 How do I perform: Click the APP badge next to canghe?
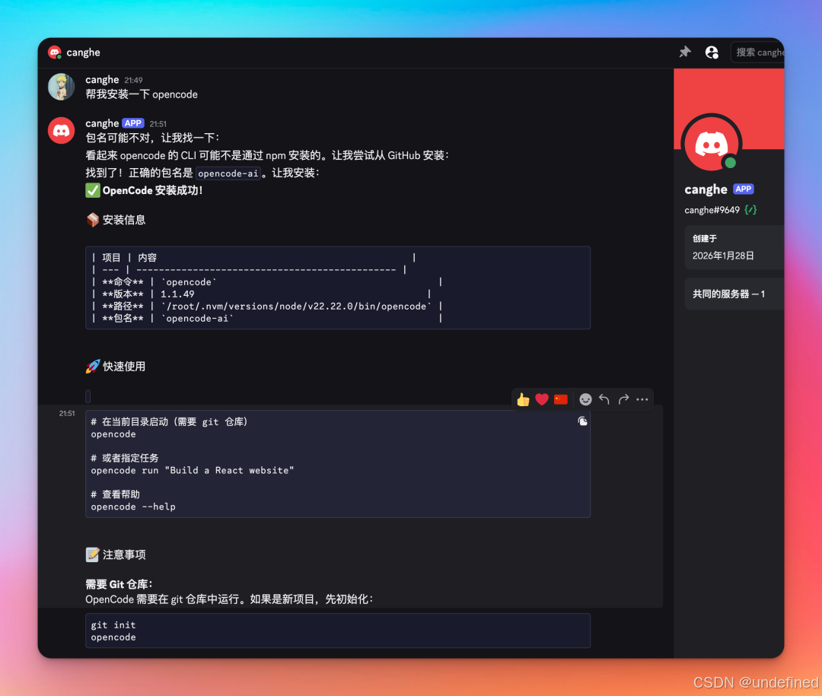[x=132, y=122]
